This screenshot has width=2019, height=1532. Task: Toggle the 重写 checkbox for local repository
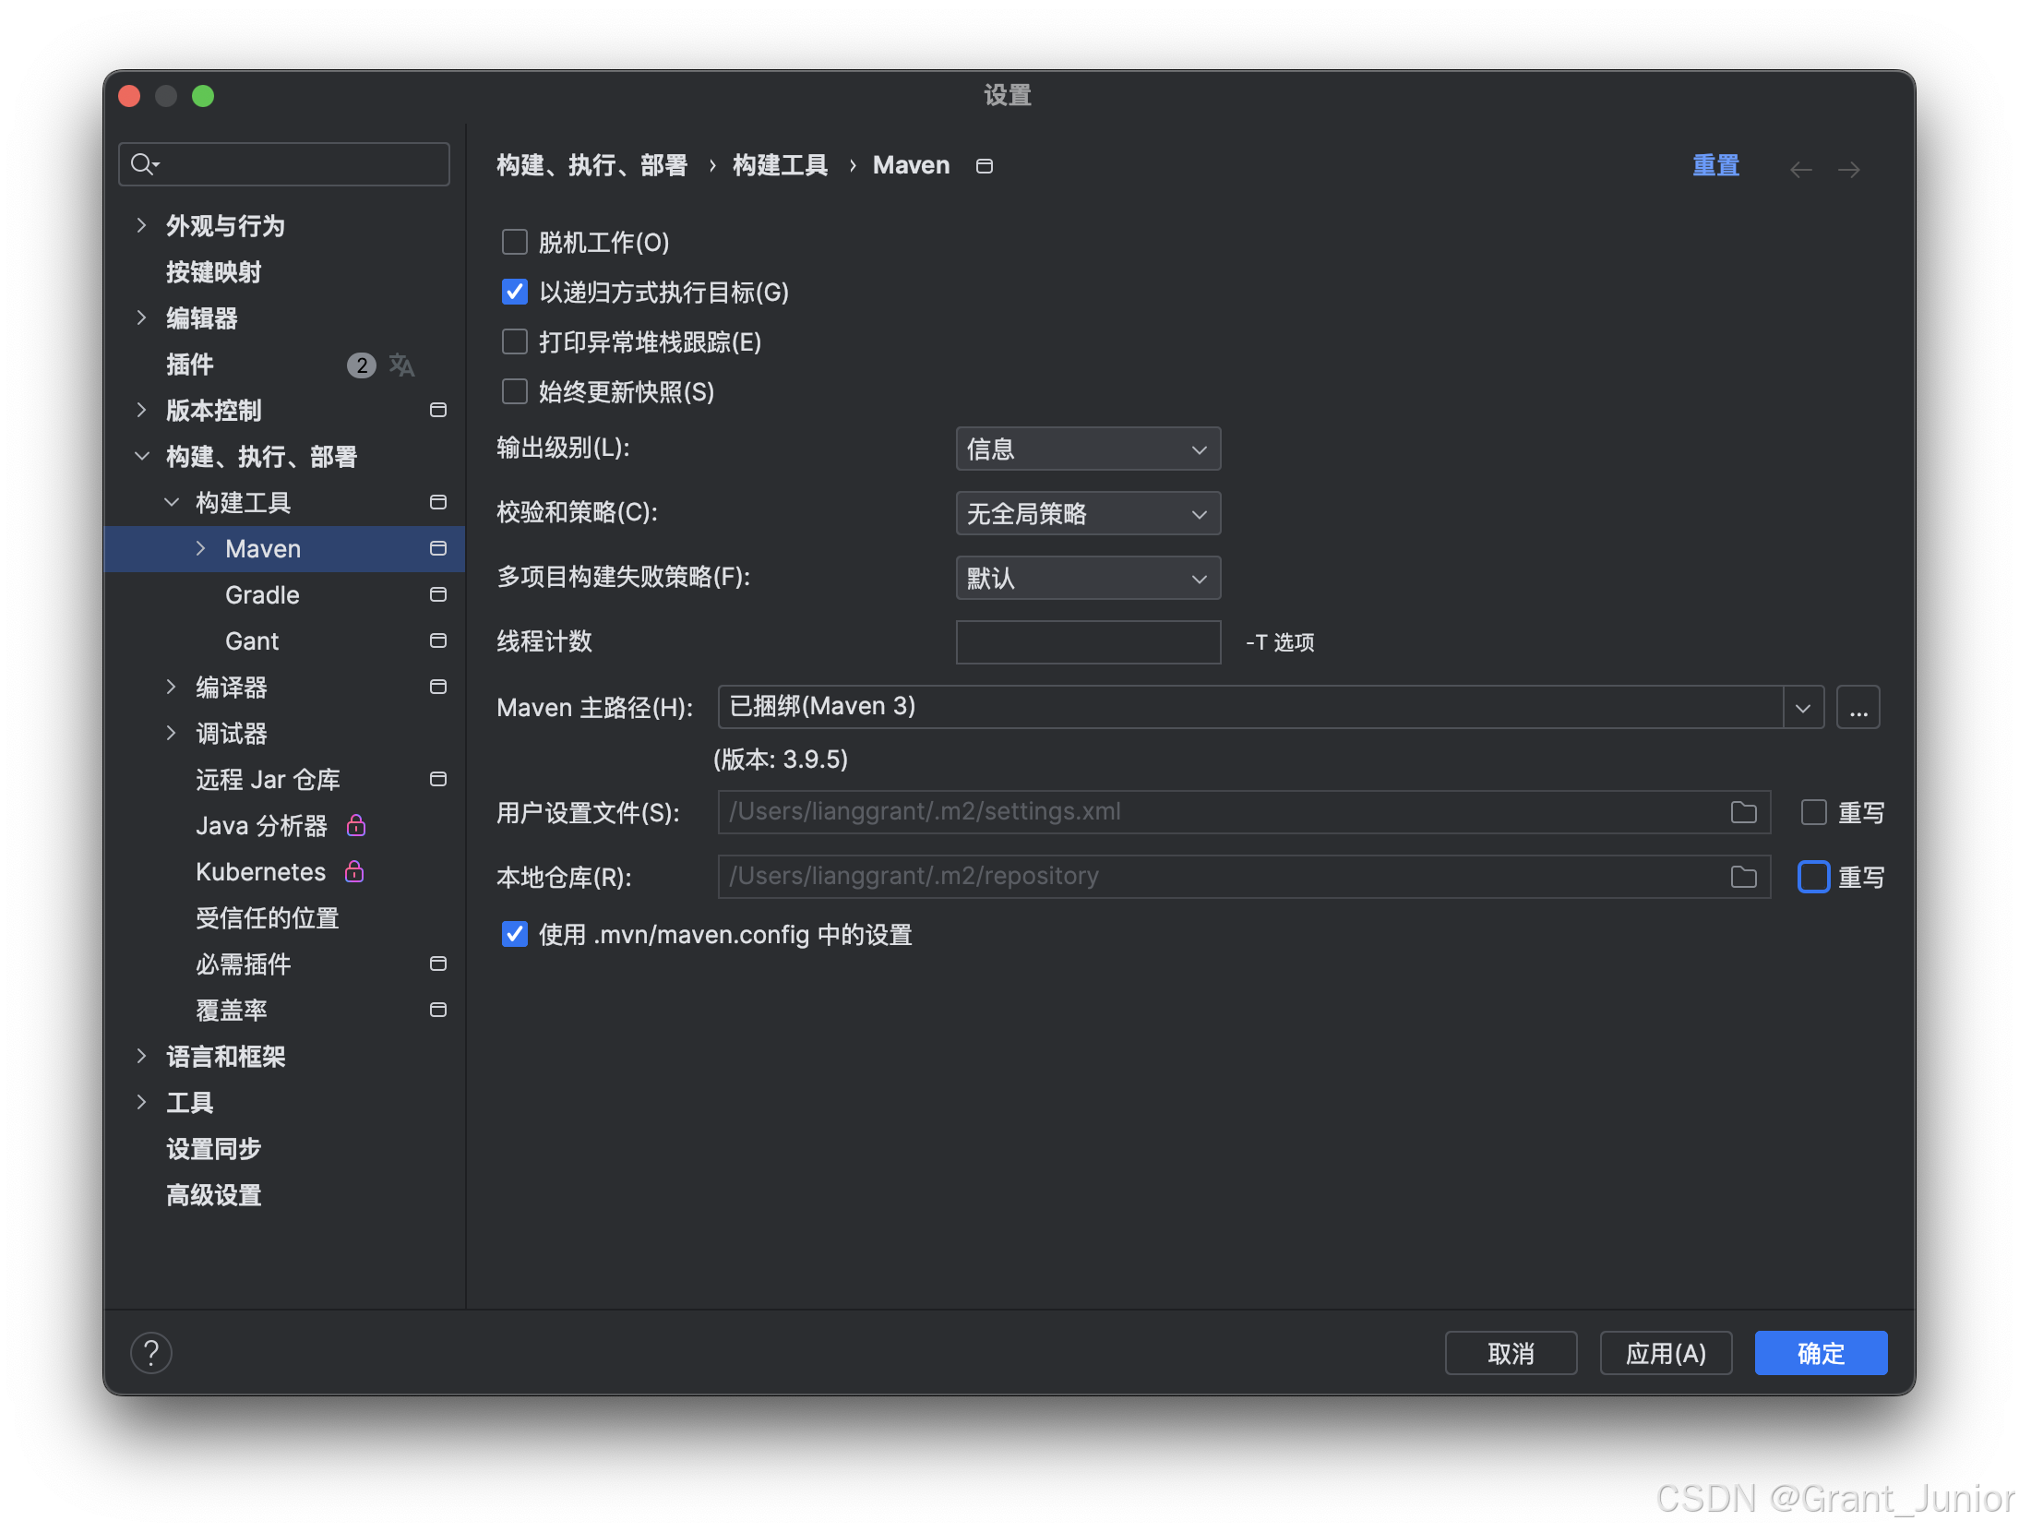coord(1813,877)
